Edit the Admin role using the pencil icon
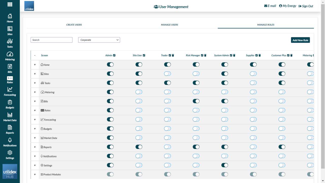Viewport: 325px width, 183px height. 115,55
